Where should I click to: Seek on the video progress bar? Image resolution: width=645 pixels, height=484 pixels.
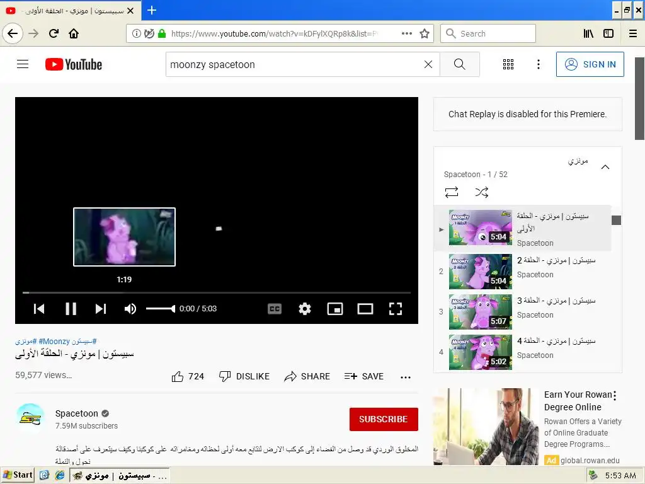pos(217,292)
